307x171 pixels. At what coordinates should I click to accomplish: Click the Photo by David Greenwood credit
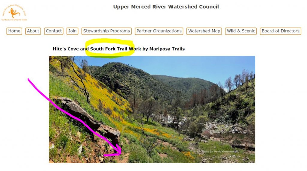(x=220, y=152)
